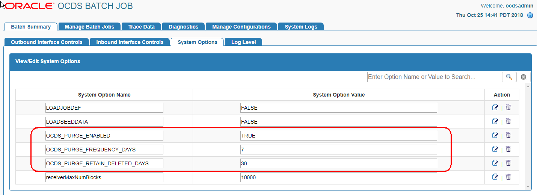
Task: Click the View/Edit System Options panel title
Action: [48, 61]
